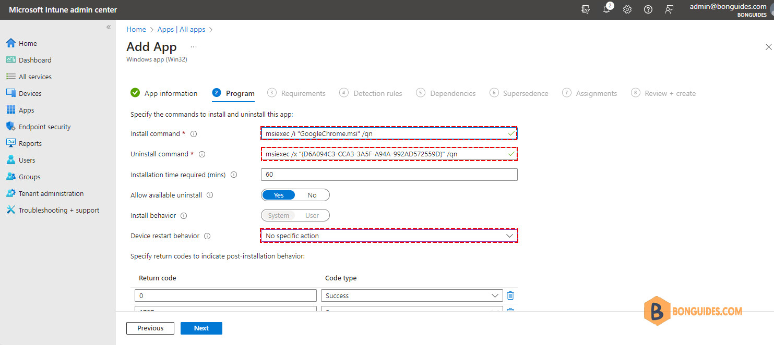
Task: Click the Install command field
Action: pos(389,133)
